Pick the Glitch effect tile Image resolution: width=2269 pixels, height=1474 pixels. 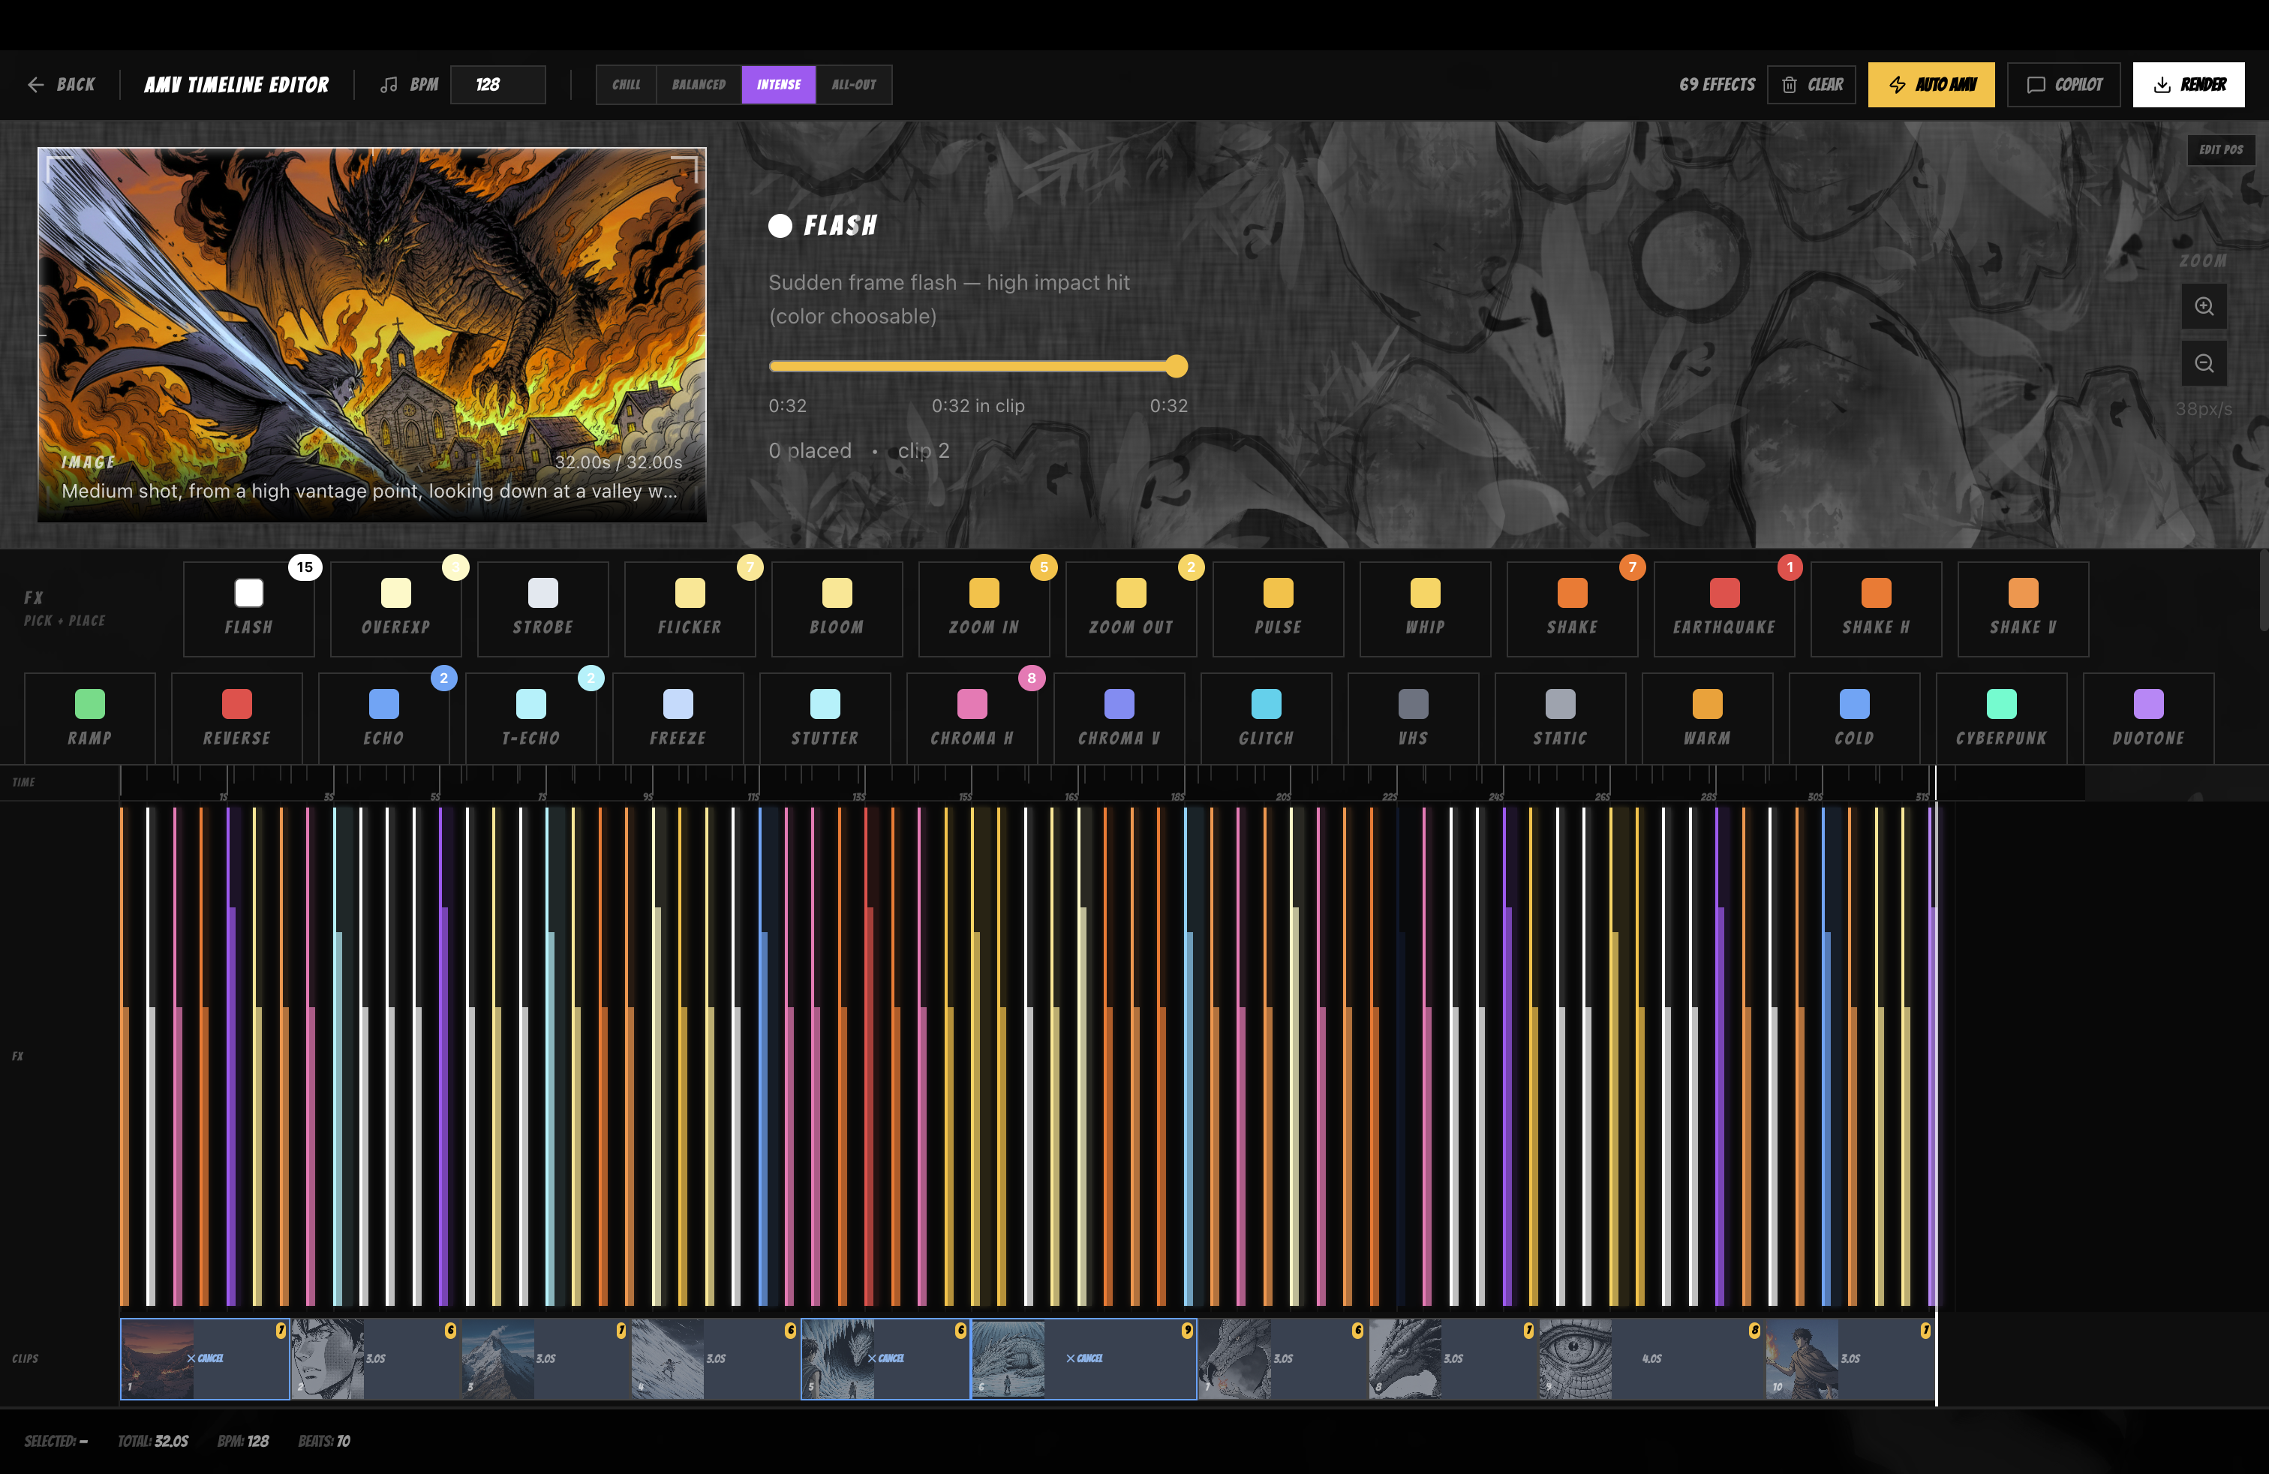[1265, 718]
